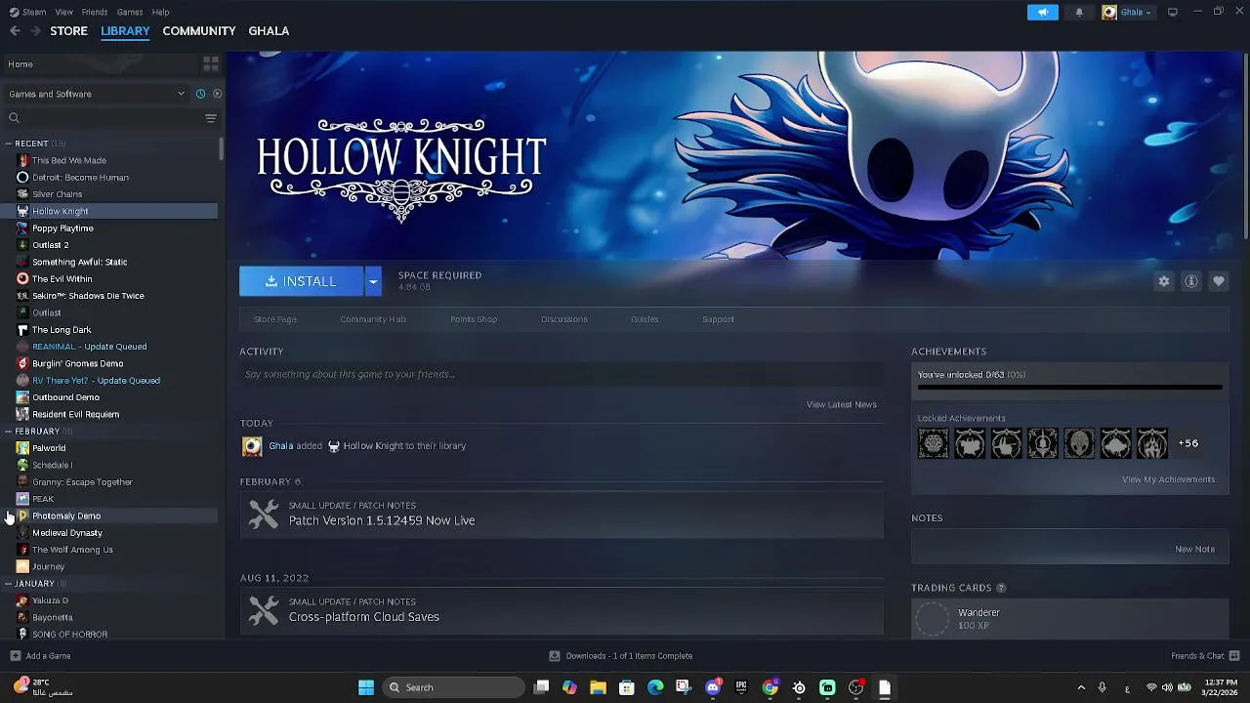
Task: Switch to the COMMUNITY tab
Action: tap(199, 31)
